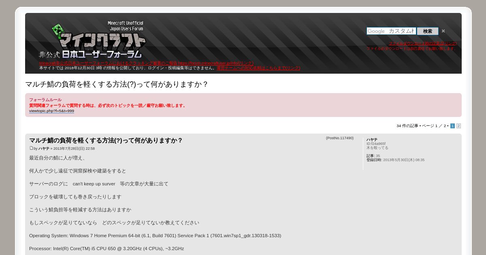Click the Google custom search field
Image resolution: width=486 pixels, height=255 pixels.
pos(391,31)
